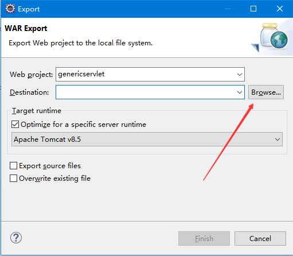Close the Export dialog window
293x256 pixels.
(280, 9)
